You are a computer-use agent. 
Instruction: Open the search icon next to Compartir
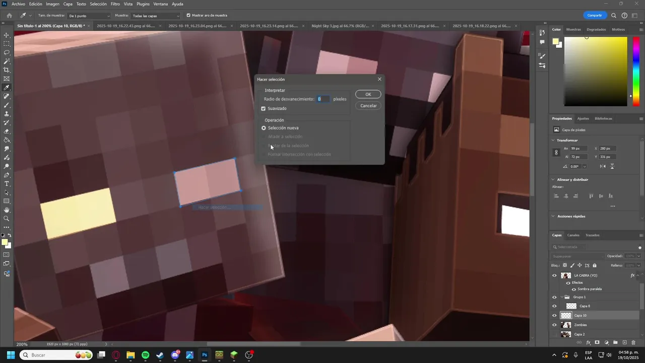614,15
